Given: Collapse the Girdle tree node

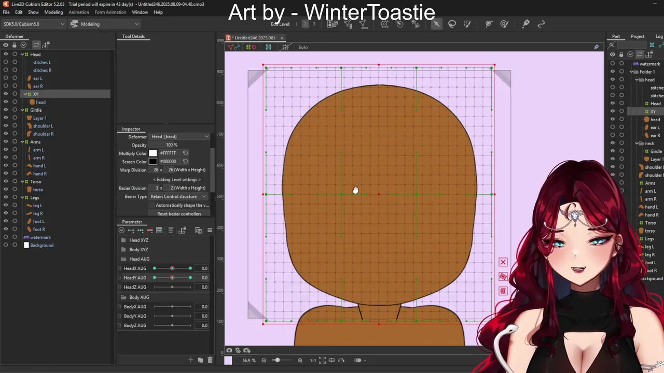Looking at the screenshot, I should [22, 110].
